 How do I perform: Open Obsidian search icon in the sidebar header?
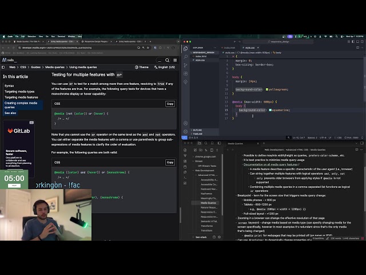pos(206,143)
